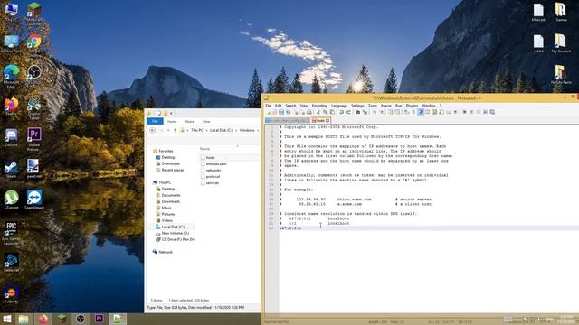579x325 pixels.
Task: Open the Search menu in Notepad++
Action: (290, 106)
